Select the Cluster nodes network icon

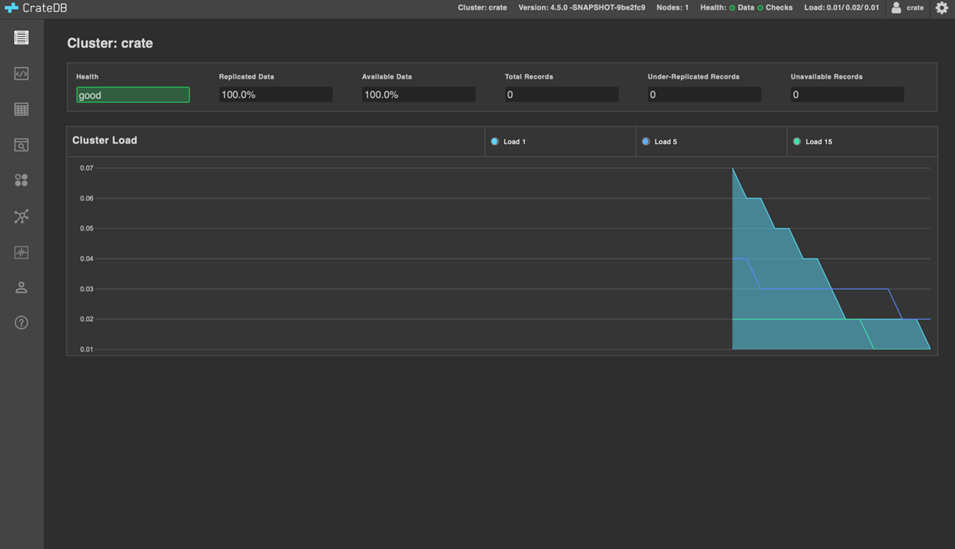(21, 216)
